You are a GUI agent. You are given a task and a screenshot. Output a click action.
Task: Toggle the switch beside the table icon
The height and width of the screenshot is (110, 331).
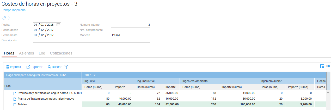pos(328,66)
